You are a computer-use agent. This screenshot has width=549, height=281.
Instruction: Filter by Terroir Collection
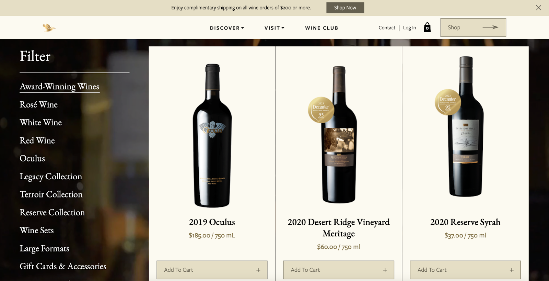51,194
